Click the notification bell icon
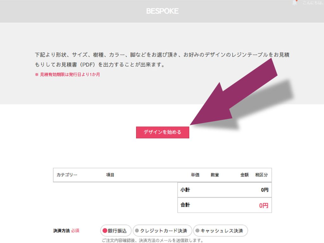 pyautogui.click(x=295, y=3)
